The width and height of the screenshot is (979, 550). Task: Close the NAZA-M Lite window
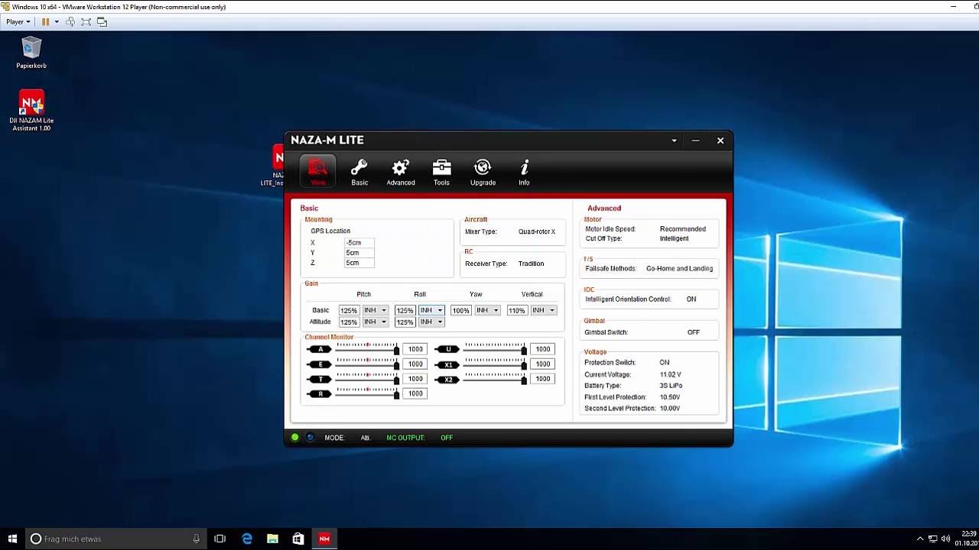tap(720, 141)
